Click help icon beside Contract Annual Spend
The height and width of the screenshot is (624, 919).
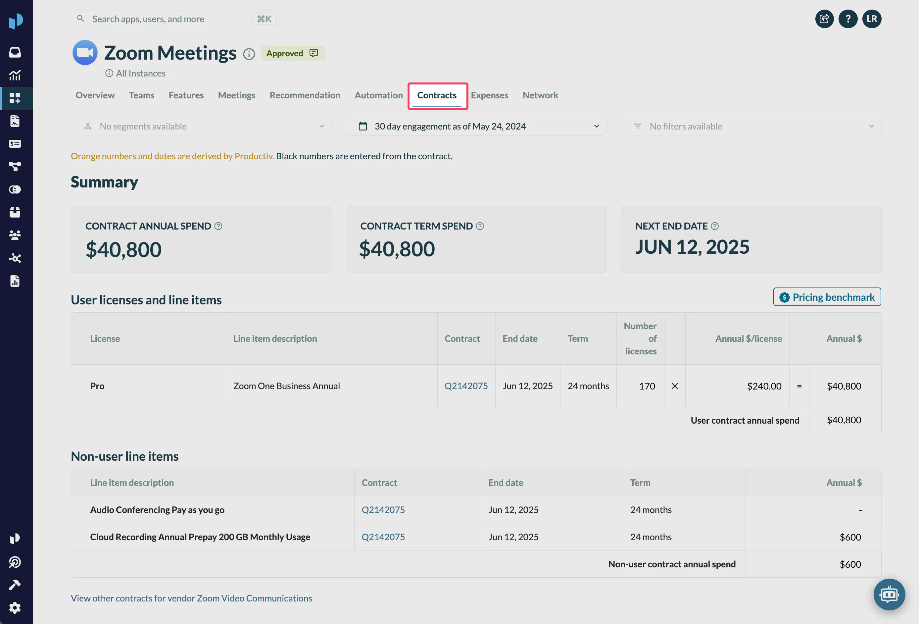[x=218, y=226]
